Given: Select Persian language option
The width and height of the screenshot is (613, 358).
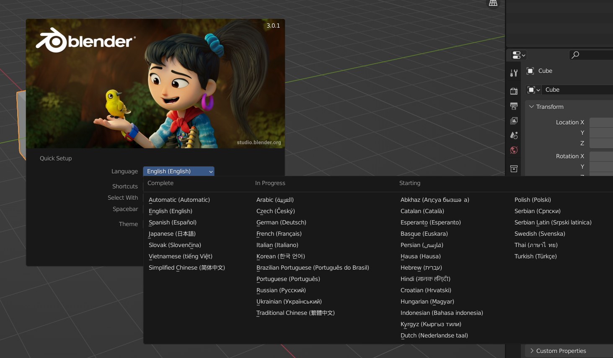Looking at the screenshot, I should 422,245.
